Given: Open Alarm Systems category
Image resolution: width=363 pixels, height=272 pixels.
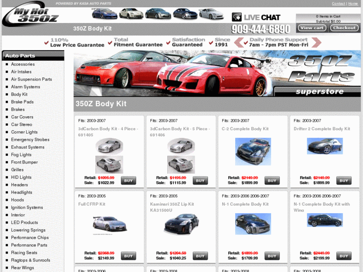Looking at the screenshot, I should (x=25, y=87).
